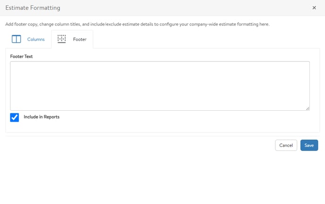Image resolution: width=325 pixels, height=204 pixels.
Task: Click the divider line above Cancel
Action: (x=162, y=136)
